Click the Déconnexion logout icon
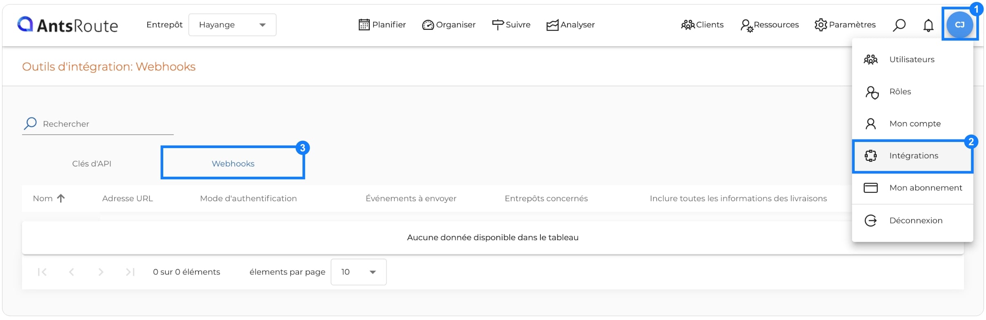Image resolution: width=986 pixels, height=320 pixels. pos(871,221)
